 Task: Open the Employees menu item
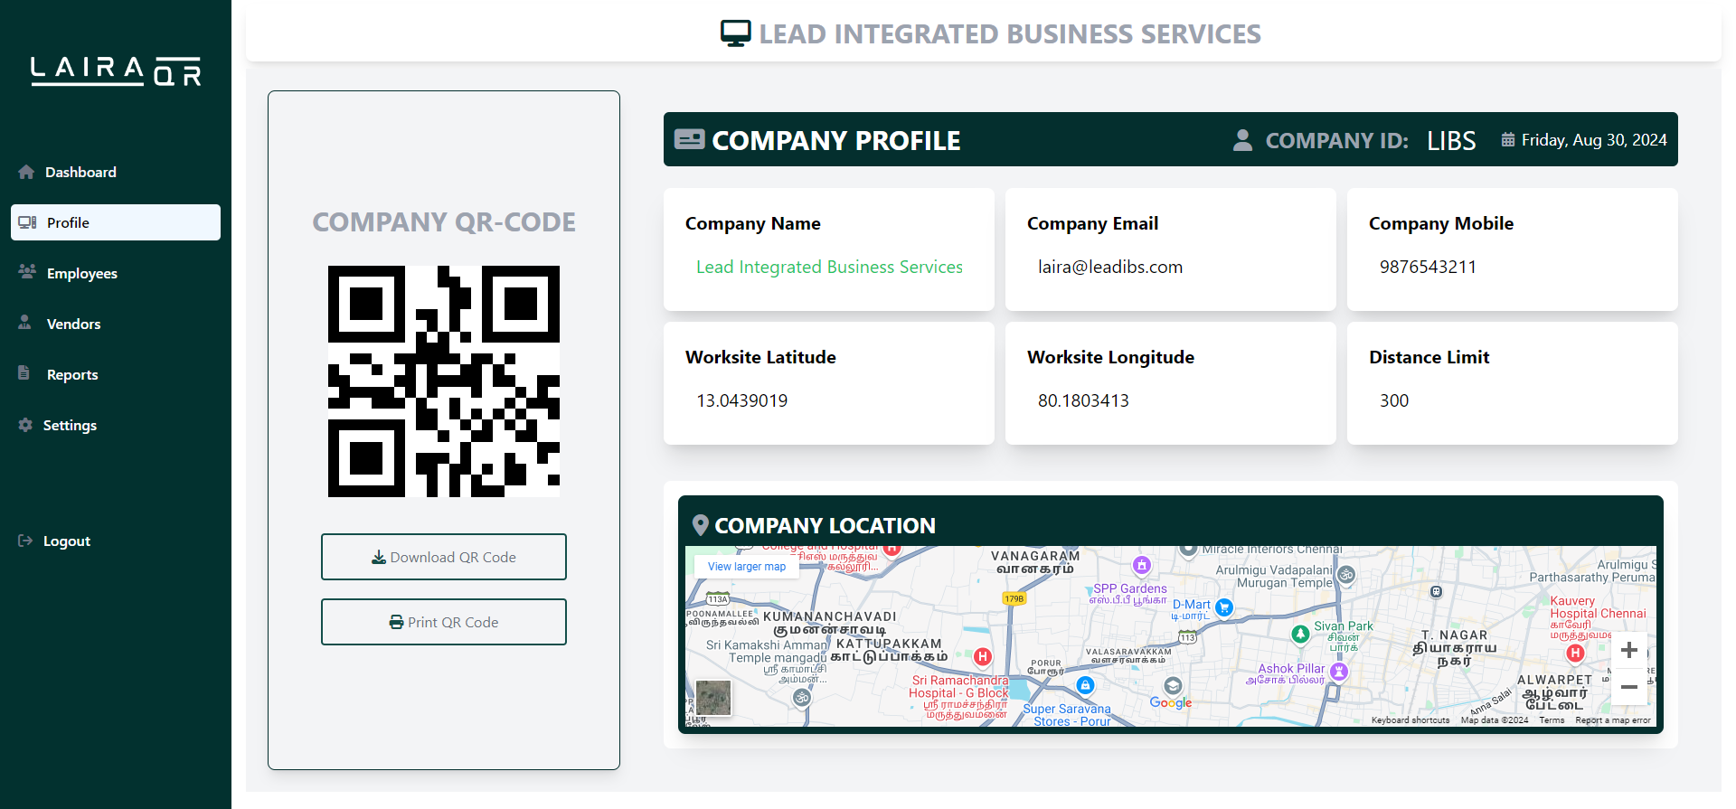click(x=81, y=273)
